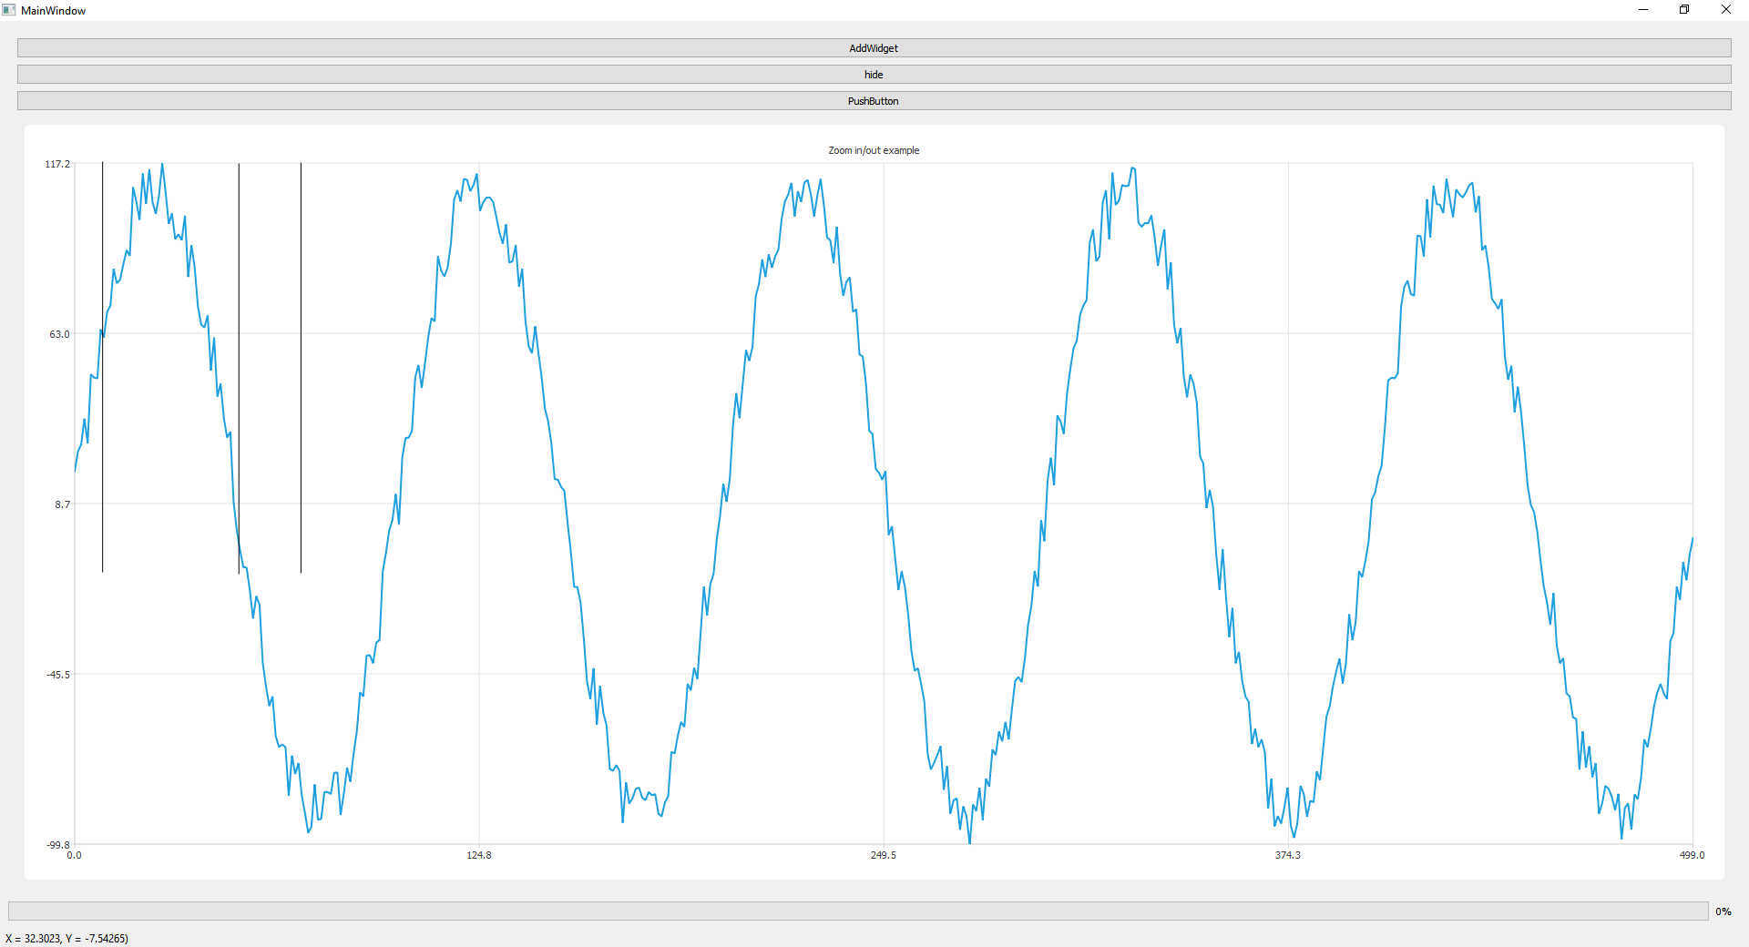This screenshot has height=947, width=1749.
Task: Restore the window with the maximize button
Action: pos(1684,9)
